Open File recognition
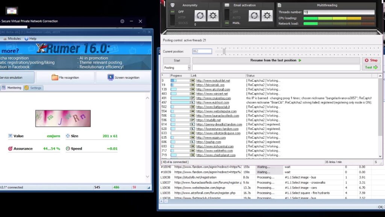Viewport: 385px width, 217px height. [65, 78]
